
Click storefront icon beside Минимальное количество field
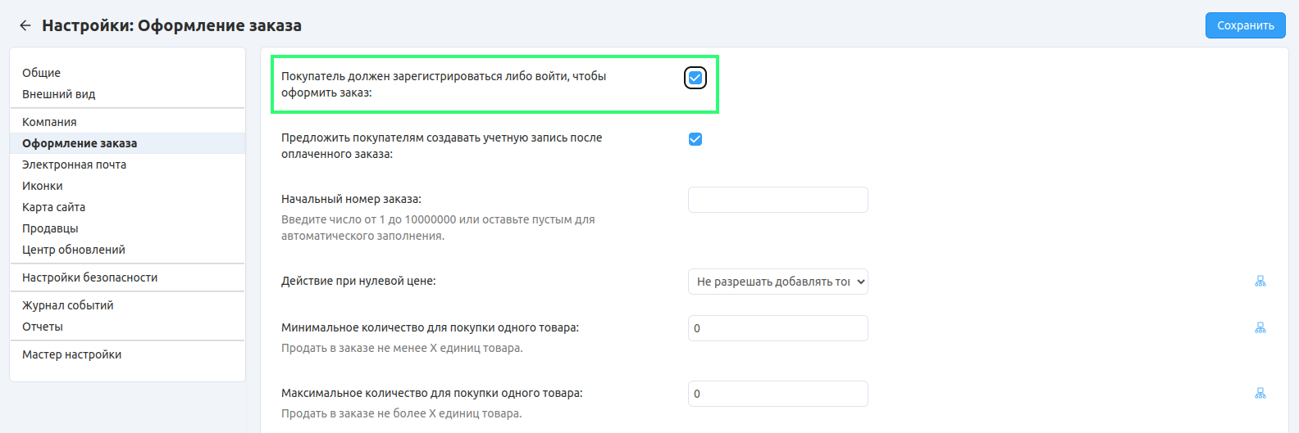tap(1260, 327)
